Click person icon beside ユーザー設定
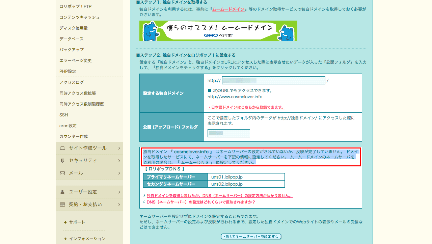 [x=62, y=192]
